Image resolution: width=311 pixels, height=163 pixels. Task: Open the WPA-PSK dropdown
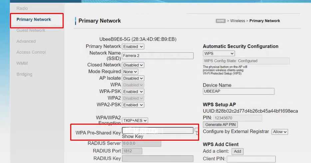[133, 92]
